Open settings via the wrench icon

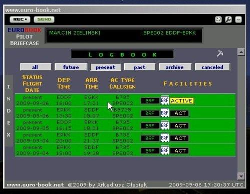228,19
